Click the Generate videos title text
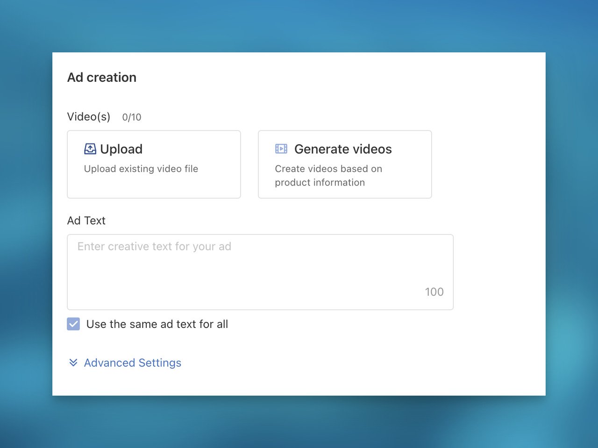 pos(343,149)
